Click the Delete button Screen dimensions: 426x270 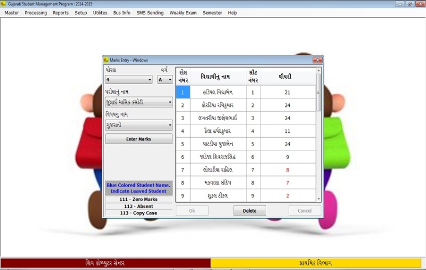[x=249, y=210]
